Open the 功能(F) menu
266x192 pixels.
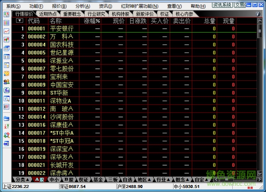[36, 6]
